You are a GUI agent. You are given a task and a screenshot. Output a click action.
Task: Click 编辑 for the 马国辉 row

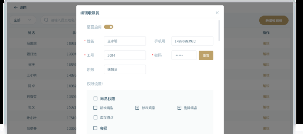point(266,43)
